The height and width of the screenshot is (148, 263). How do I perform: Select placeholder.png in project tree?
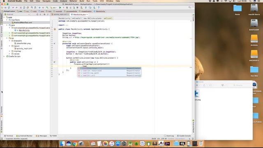pyautogui.click(x=23, y=43)
